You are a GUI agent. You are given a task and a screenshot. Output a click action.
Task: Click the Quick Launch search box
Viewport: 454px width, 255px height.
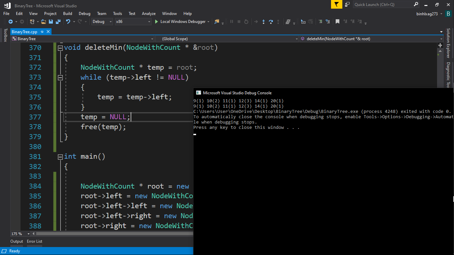point(383,4)
